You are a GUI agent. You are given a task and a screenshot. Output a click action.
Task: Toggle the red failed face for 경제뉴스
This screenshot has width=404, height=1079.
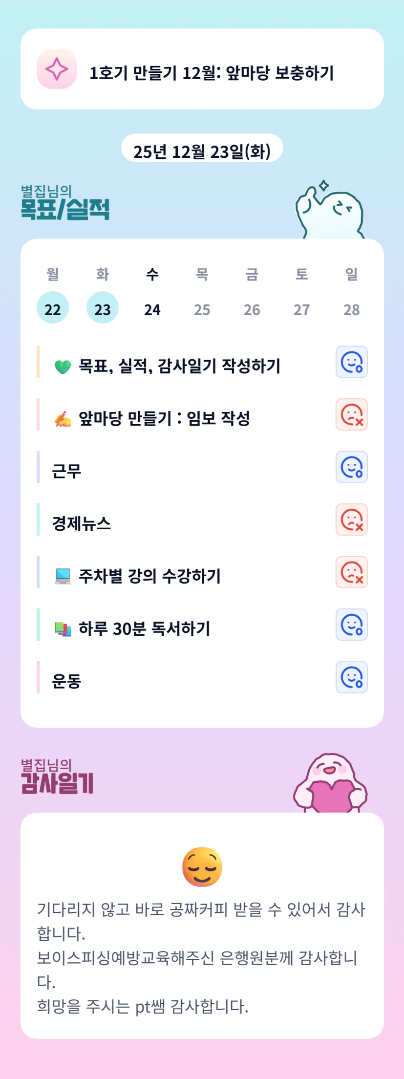(x=351, y=519)
